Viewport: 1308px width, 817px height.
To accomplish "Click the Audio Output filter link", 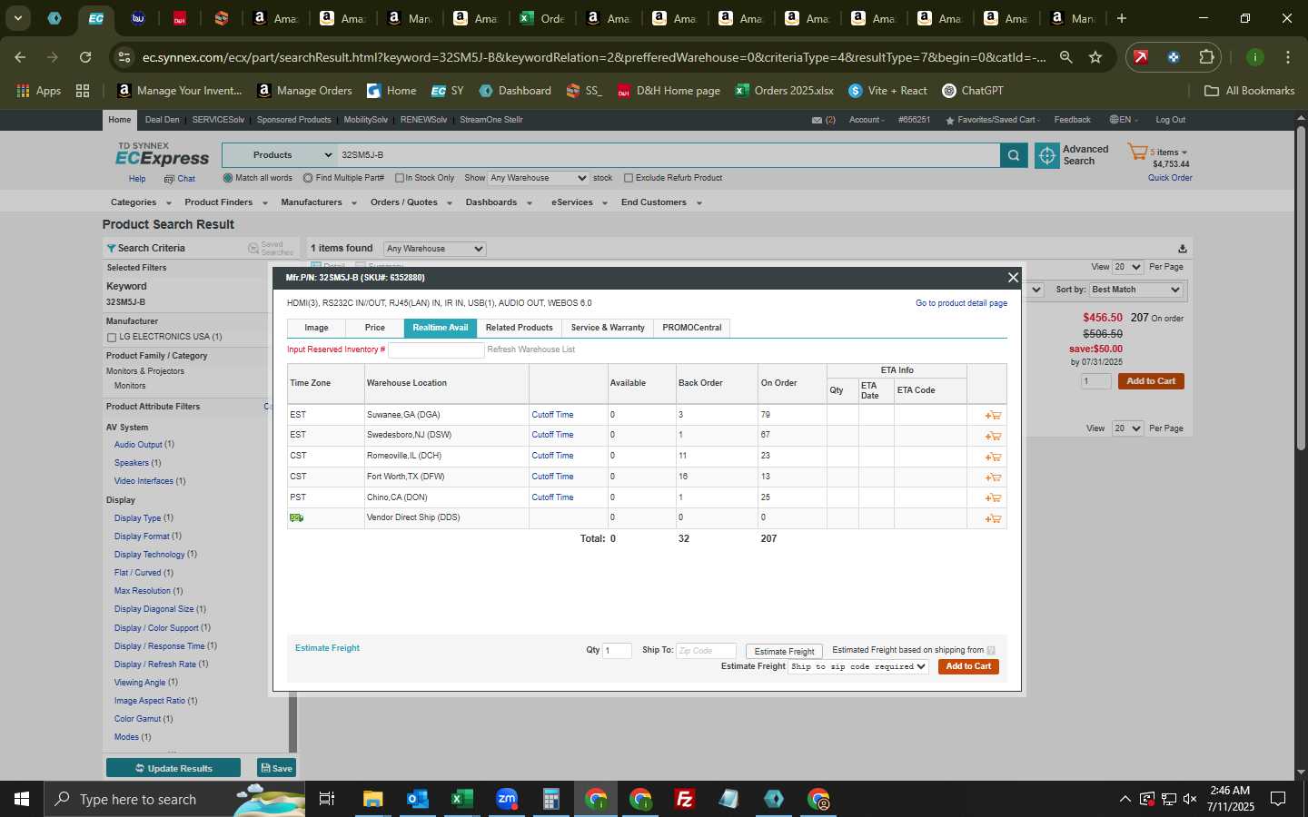I will point(138,445).
